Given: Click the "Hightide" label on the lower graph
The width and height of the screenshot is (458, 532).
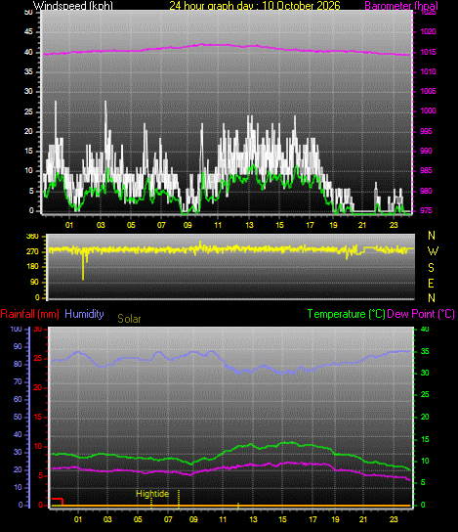Looking at the screenshot, I should 152,494.
